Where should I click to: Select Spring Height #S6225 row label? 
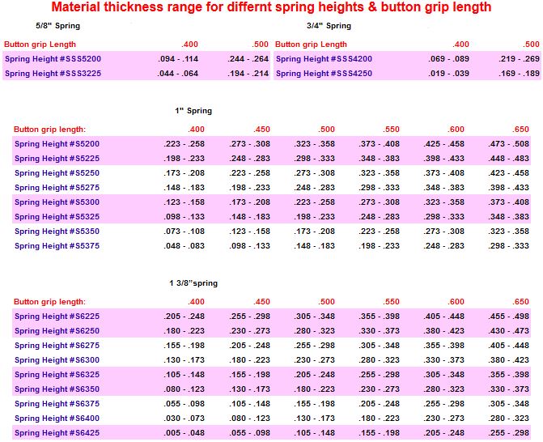pyautogui.click(x=57, y=317)
